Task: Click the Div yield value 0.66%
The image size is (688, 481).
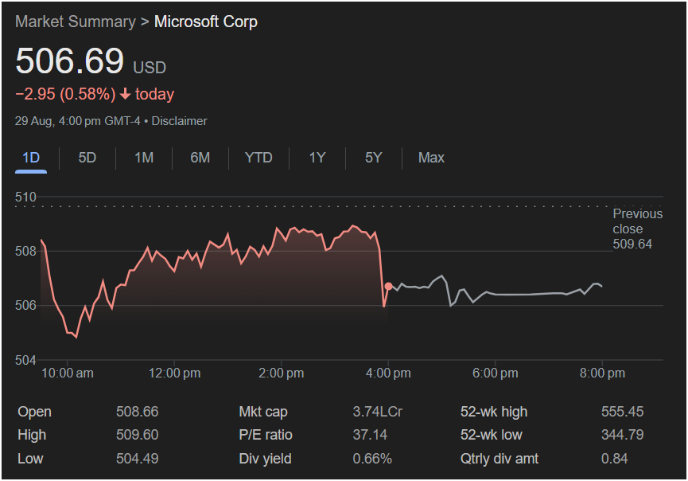Action: pos(372,458)
